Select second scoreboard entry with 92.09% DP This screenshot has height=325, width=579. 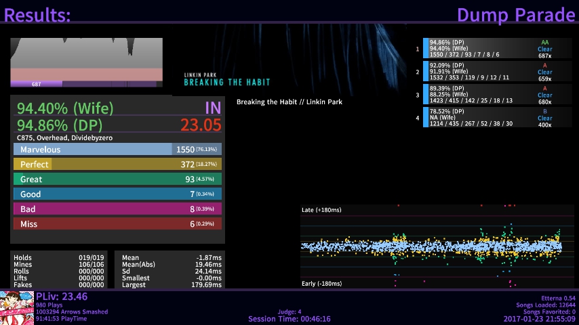(498, 71)
